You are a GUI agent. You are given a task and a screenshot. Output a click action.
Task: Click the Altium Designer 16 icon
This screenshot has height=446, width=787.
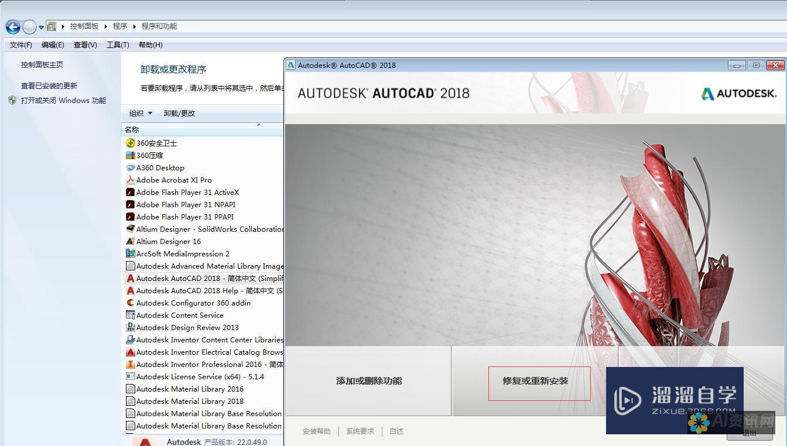click(130, 241)
